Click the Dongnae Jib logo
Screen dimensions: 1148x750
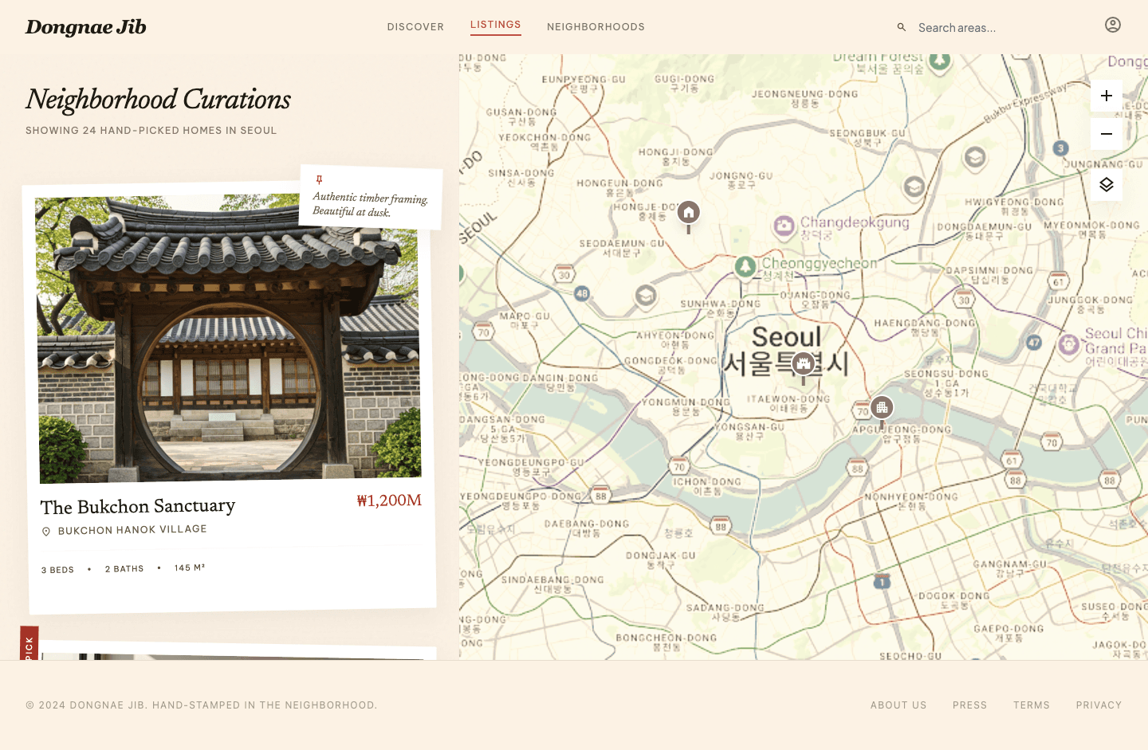(86, 27)
